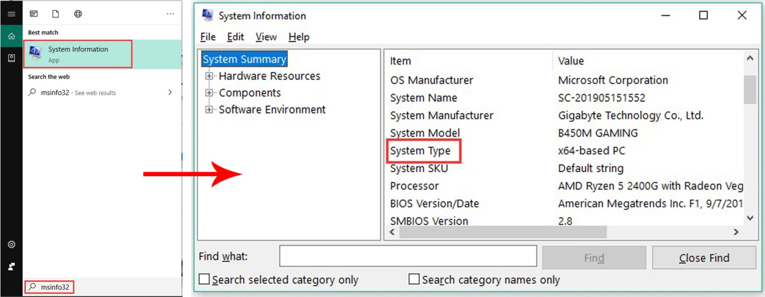
Task: Click the Item column header
Action: pyautogui.click(x=469, y=61)
